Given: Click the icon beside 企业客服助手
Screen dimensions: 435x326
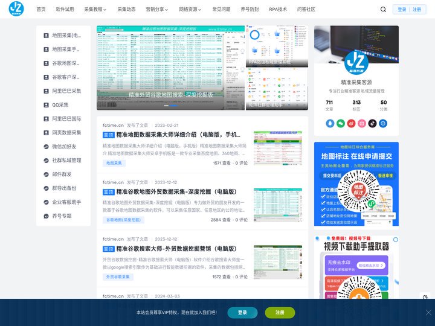Looking at the screenshot, I should (x=47, y=202).
